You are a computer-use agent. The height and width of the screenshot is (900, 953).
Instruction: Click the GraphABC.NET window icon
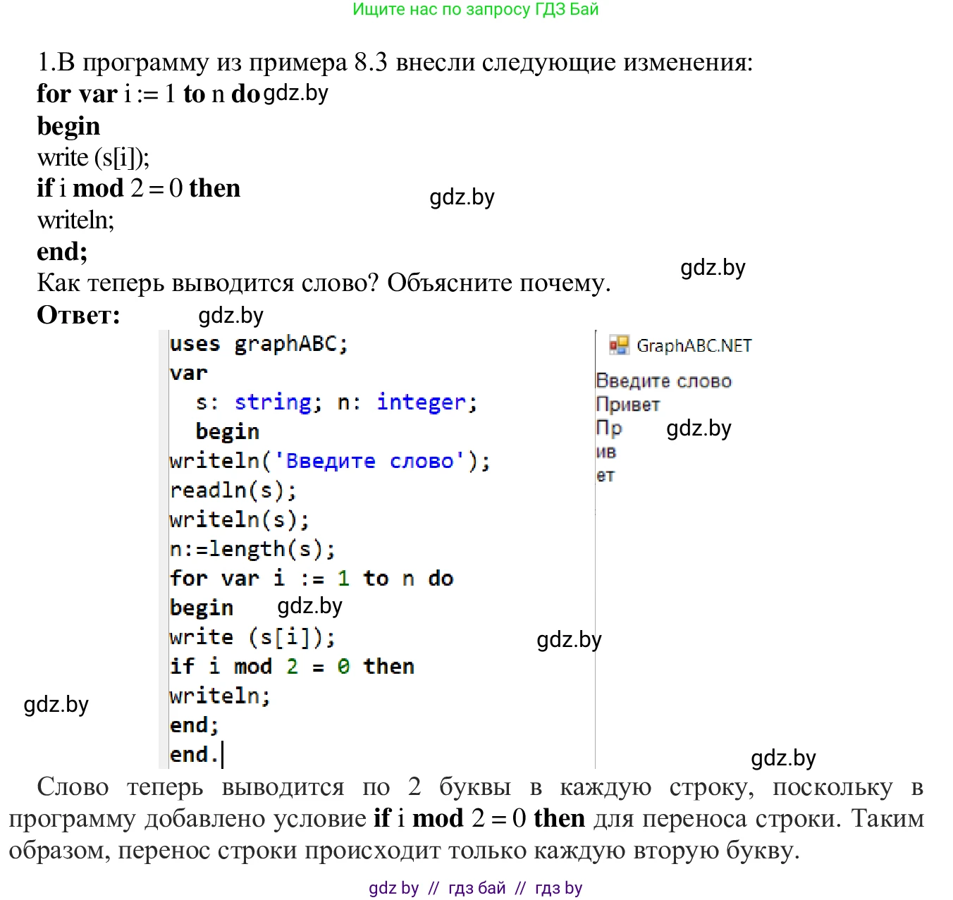[619, 345]
